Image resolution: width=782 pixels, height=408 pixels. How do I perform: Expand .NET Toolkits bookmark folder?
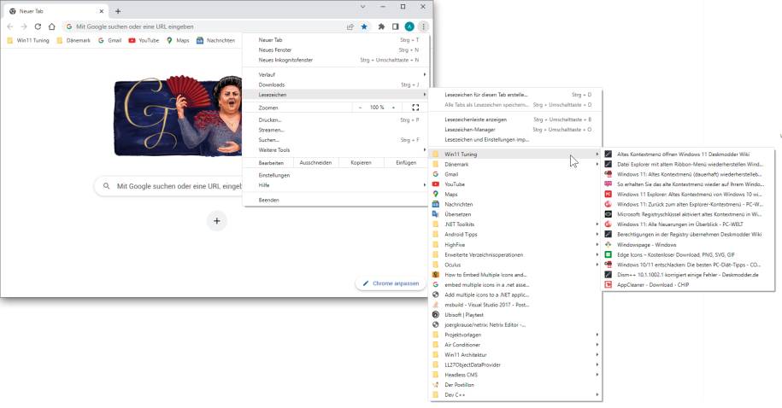(x=515, y=224)
